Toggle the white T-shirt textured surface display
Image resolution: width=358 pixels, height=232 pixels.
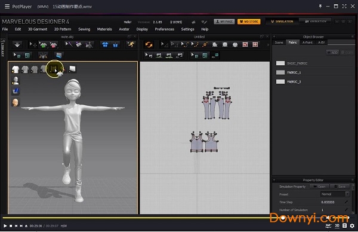coord(16,69)
